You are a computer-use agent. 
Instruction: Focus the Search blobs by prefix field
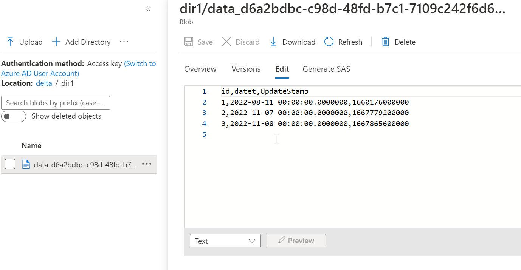[56, 103]
